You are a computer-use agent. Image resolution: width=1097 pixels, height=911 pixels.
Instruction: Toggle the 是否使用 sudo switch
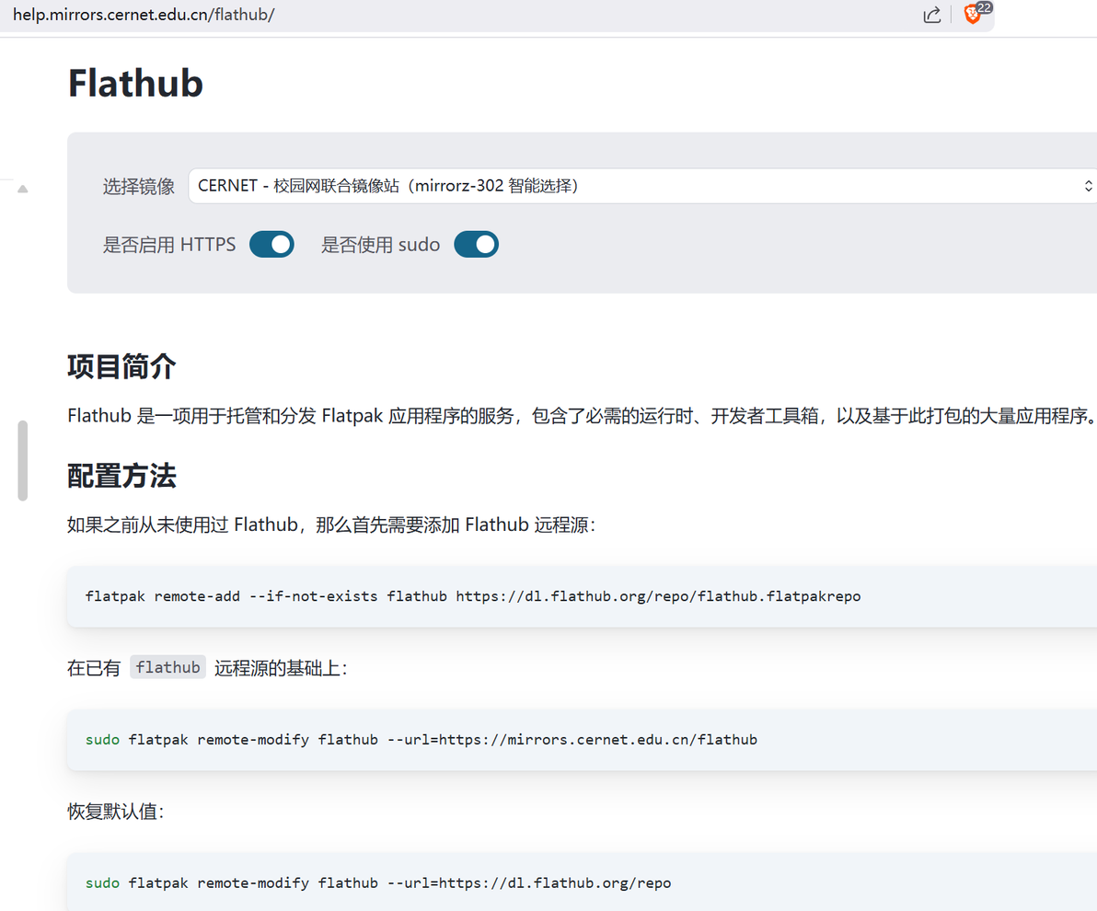(x=476, y=244)
